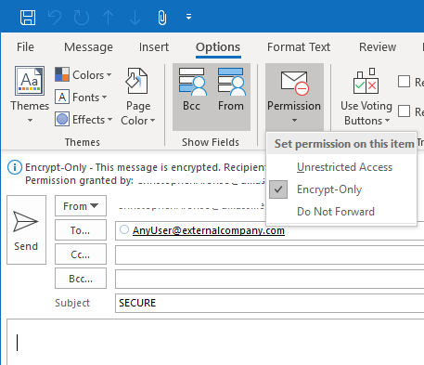Open the File tab
424x365 pixels.
(x=25, y=47)
